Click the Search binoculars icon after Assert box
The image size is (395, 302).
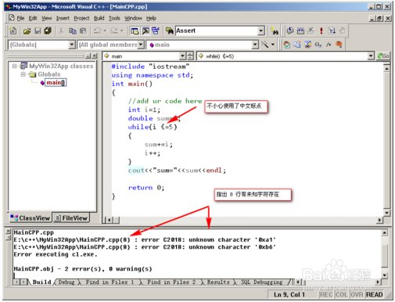click(x=275, y=31)
